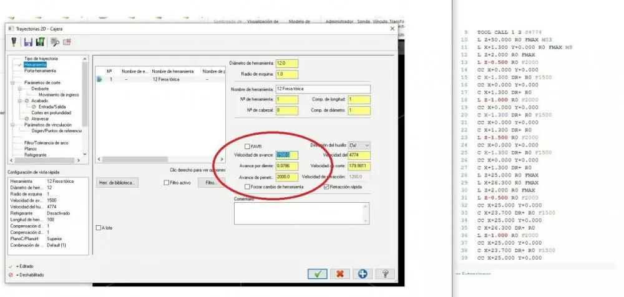
Task: Click the Avance por diente field
Action: tap(286, 166)
